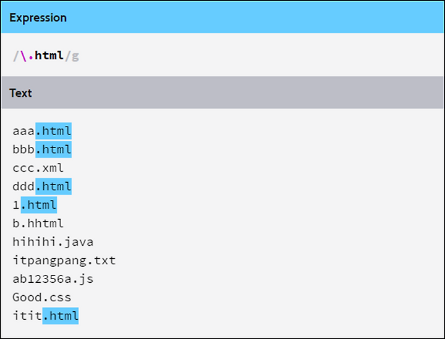Image resolution: width=445 pixels, height=339 pixels.
Task: Click the highlighted match in ddd.html
Action: (x=53, y=186)
